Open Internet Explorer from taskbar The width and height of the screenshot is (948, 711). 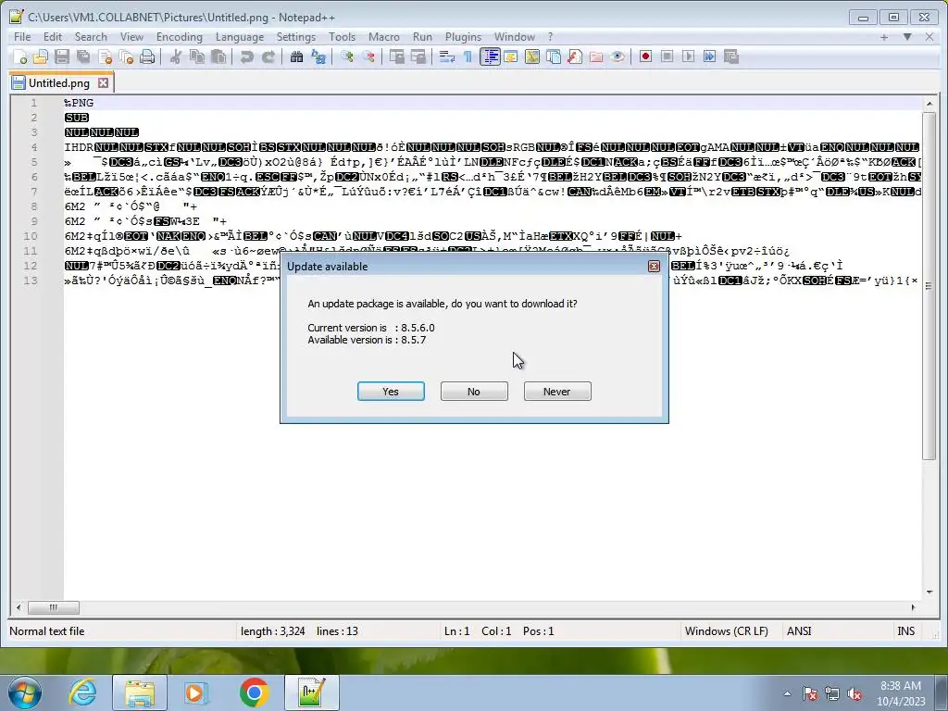tap(82, 692)
